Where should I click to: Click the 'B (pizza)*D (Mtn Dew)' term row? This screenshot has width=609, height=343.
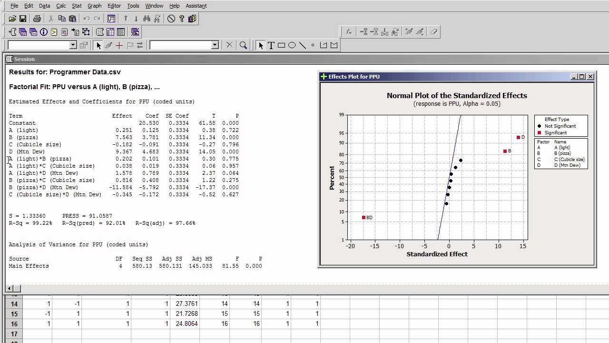(x=124, y=188)
